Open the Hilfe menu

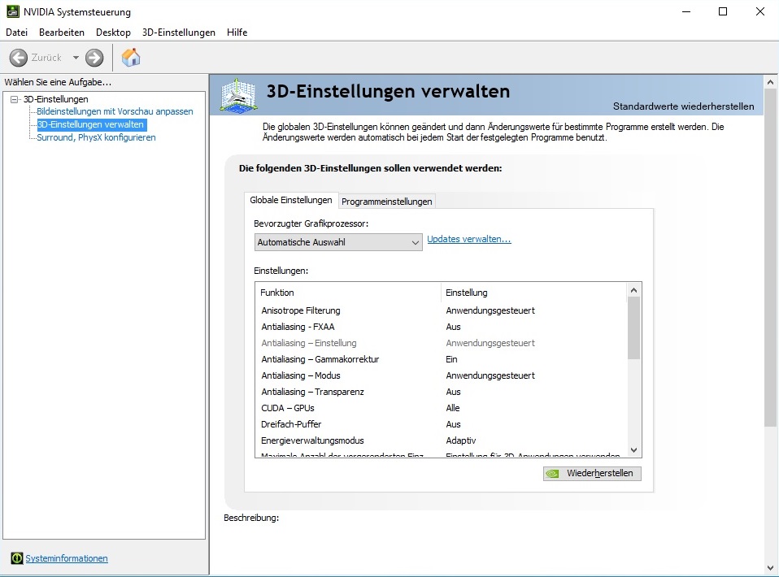pyautogui.click(x=237, y=33)
